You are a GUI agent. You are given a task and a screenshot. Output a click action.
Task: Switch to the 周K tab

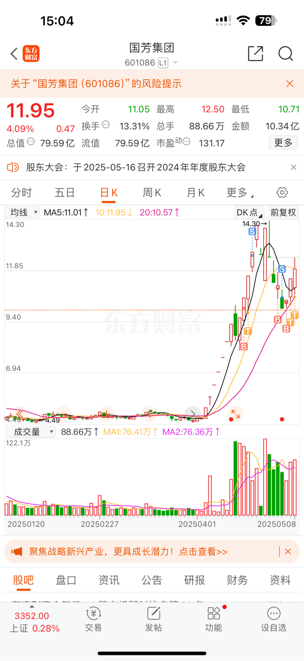[152, 193]
